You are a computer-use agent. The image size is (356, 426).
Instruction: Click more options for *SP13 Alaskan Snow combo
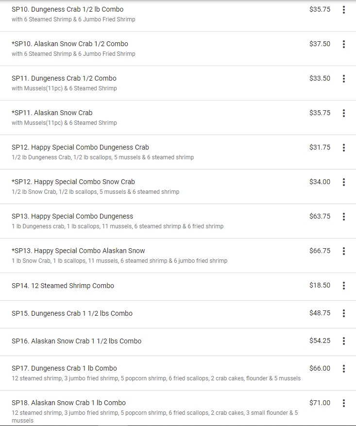344,251
